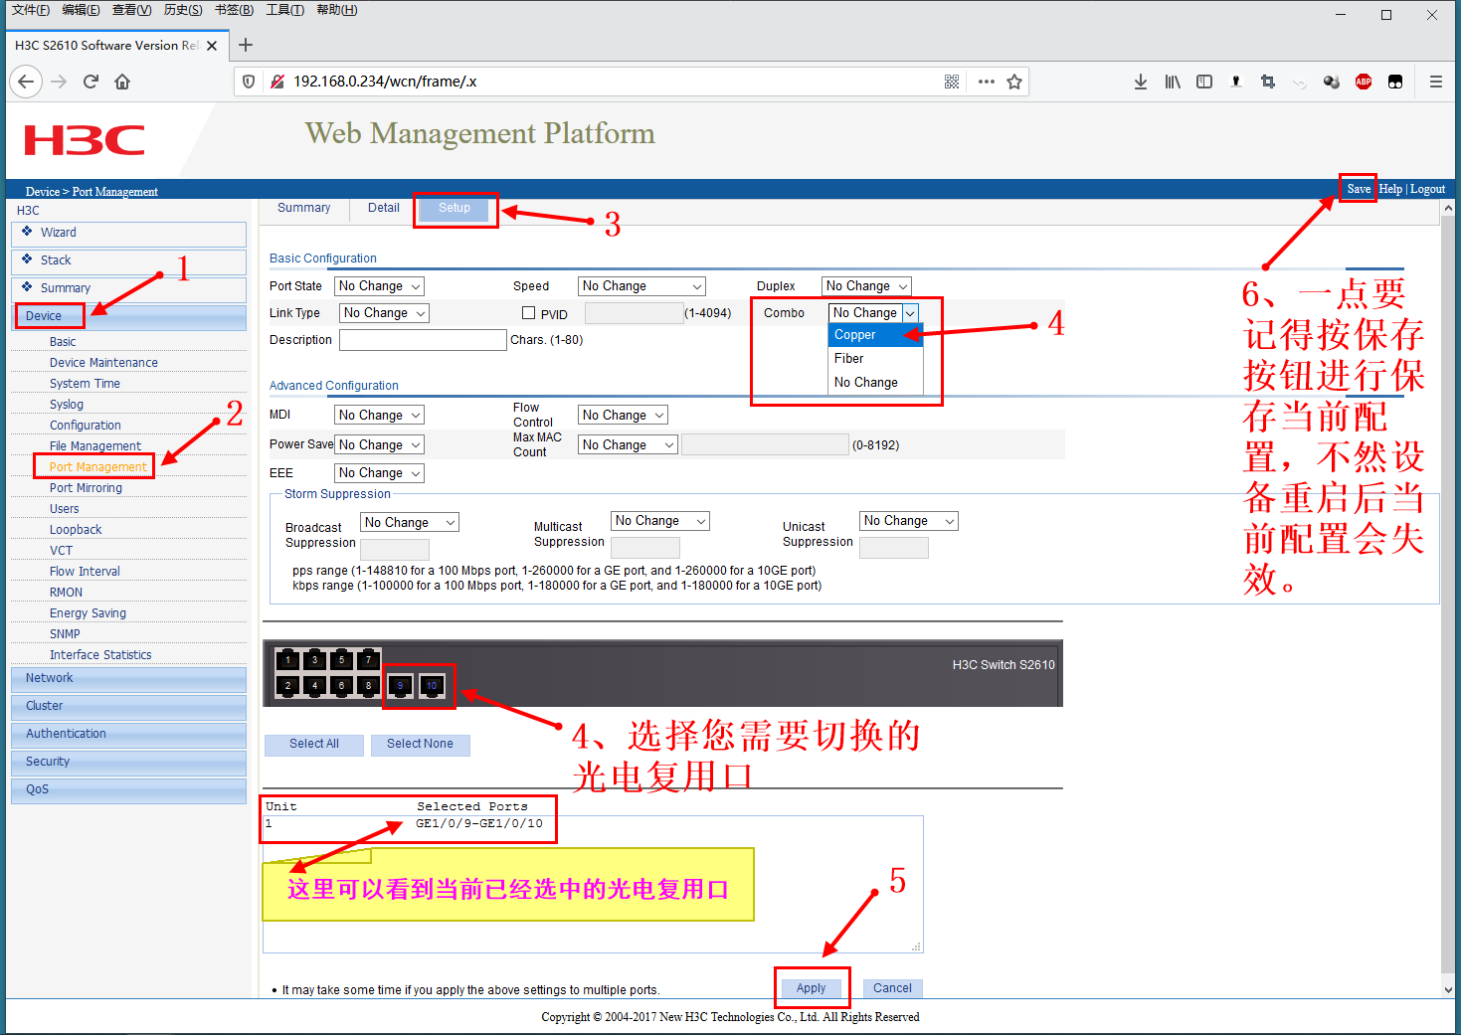Select Copper from the Combo dropdown
1461x1035 pixels.
click(855, 335)
